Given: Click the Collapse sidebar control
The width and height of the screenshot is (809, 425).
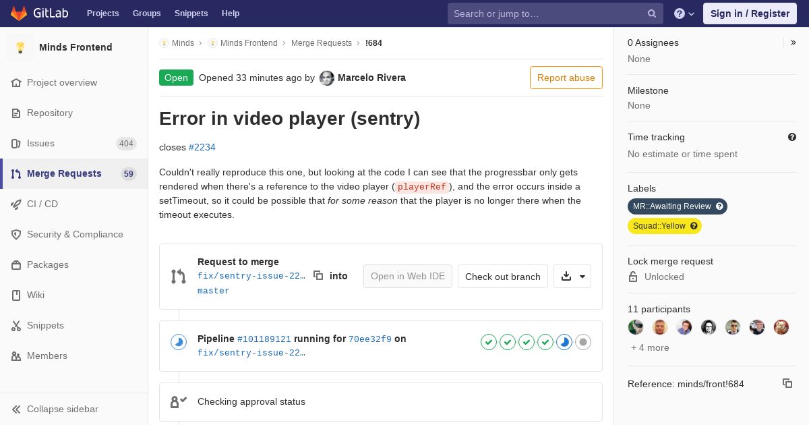Looking at the screenshot, I should tap(74, 409).
